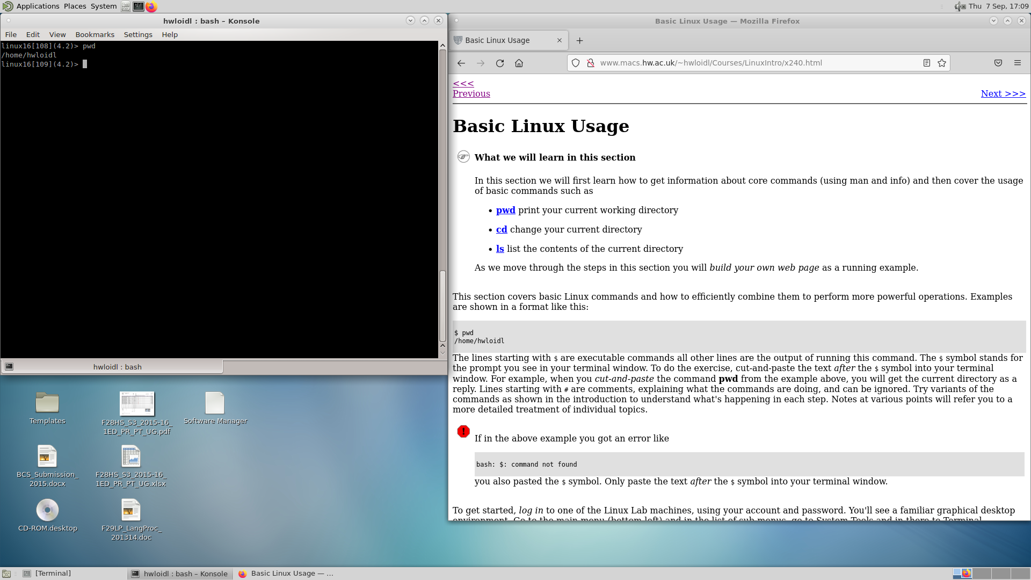Click the browser back arrow
This screenshot has height=580, width=1031.
click(x=461, y=63)
